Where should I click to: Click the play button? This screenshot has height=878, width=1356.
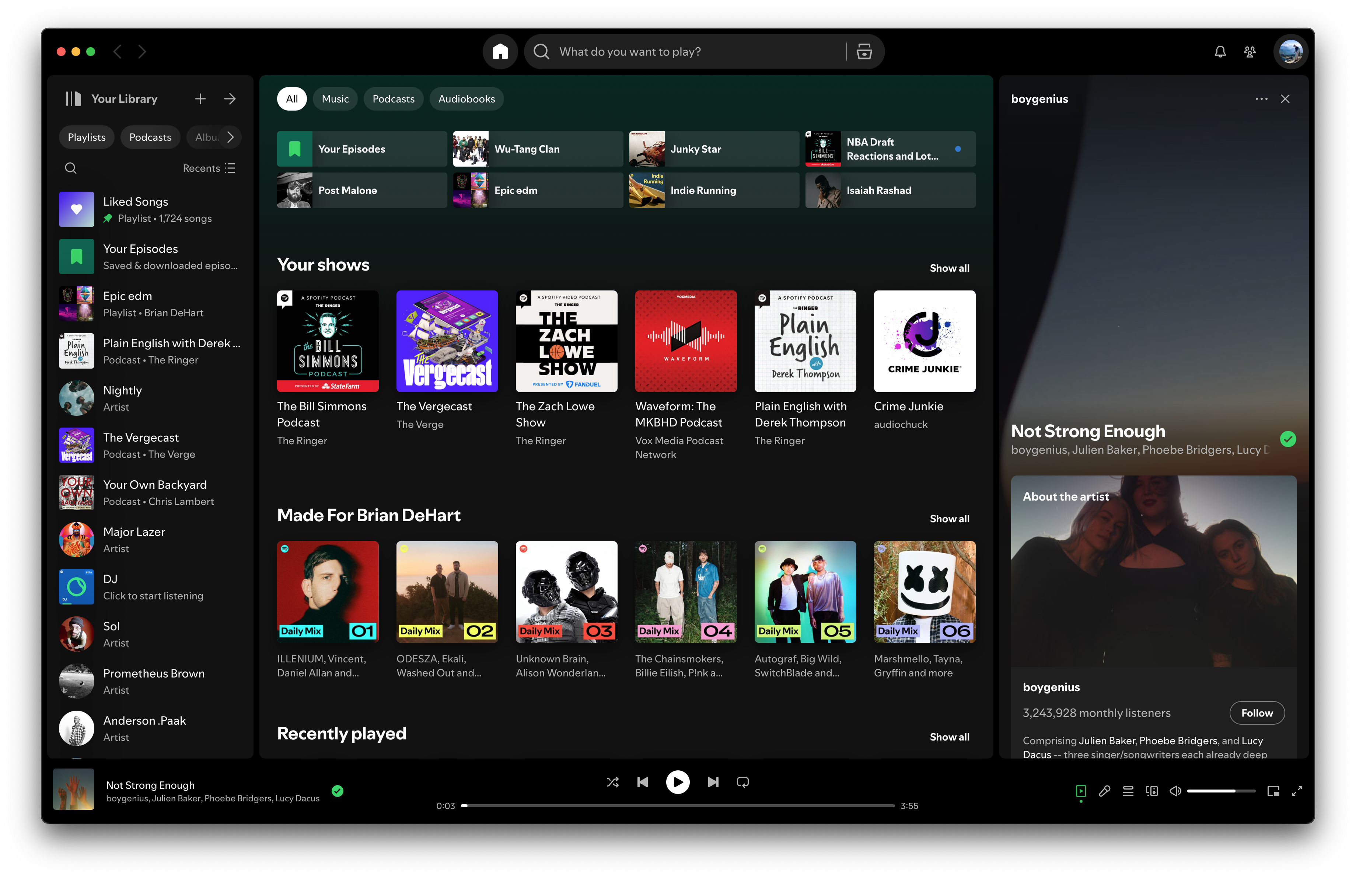click(677, 782)
